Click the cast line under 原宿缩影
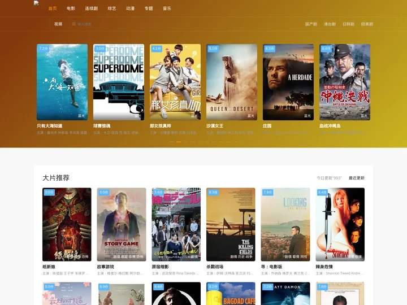Image resolution: width=407 pixels, height=305 pixels. [176, 273]
